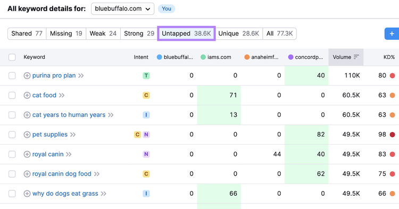Click the double chevron after pet supplies
The width and height of the screenshot is (399, 209).
(73, 134)
